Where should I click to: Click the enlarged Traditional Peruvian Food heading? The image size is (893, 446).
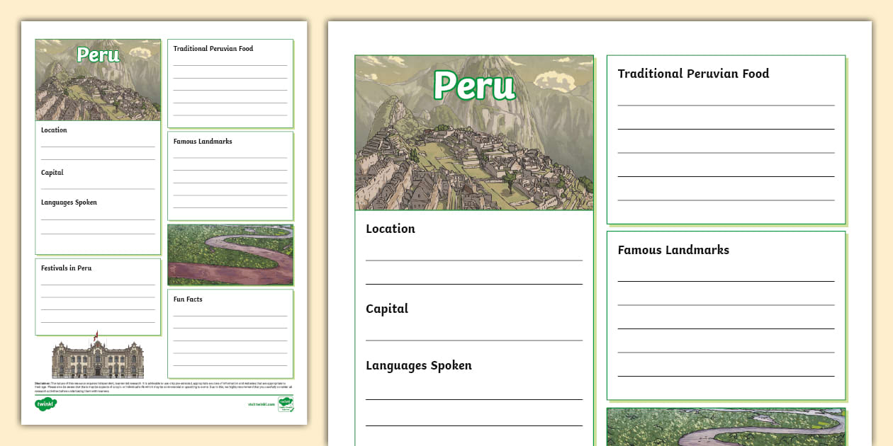[x=693, y=74]
